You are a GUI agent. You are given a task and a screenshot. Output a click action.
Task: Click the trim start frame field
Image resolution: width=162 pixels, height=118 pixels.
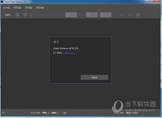pyautogui.click(x=92, y=15)
